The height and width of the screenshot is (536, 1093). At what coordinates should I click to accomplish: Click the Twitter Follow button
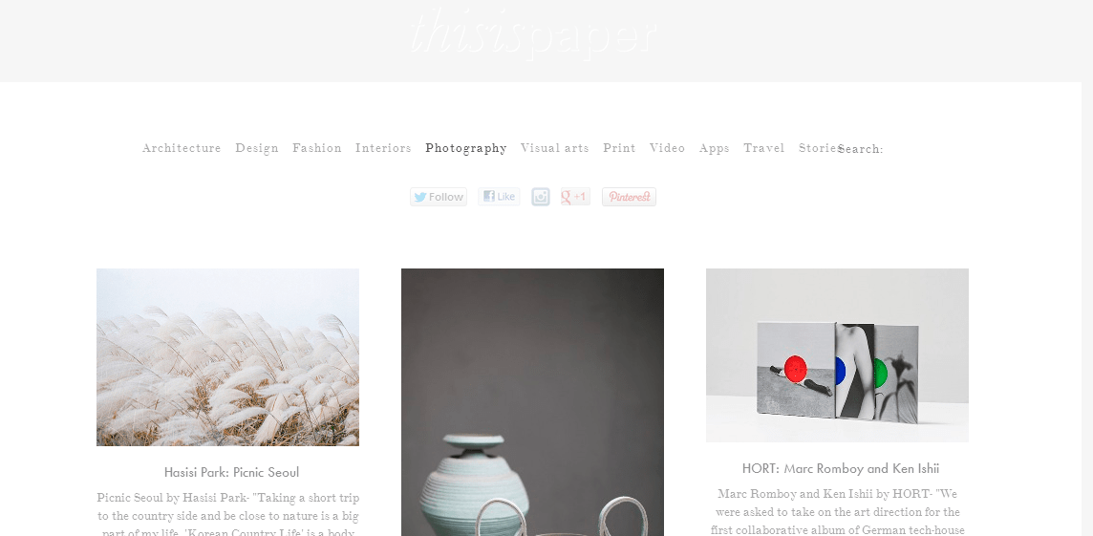coord(439,197)
